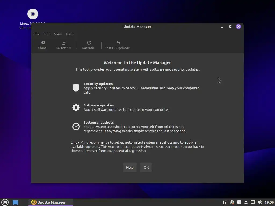Click the user account tray icon
Image resolution: width=275 pixels, height=206 pixels.
pos(246,202)
